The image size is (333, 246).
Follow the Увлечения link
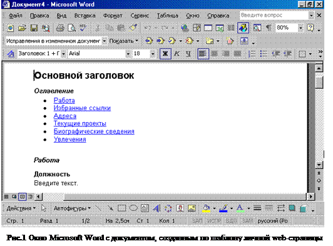69,140
